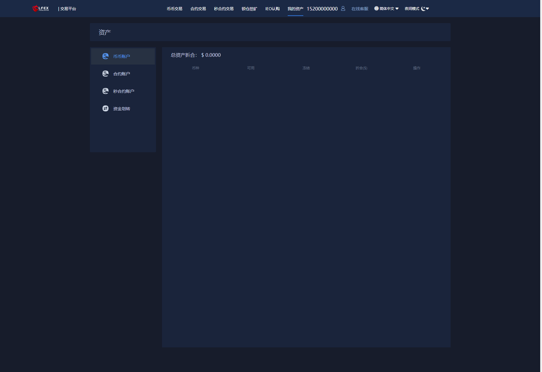Select 我的资产 in the top navigation

295,9
